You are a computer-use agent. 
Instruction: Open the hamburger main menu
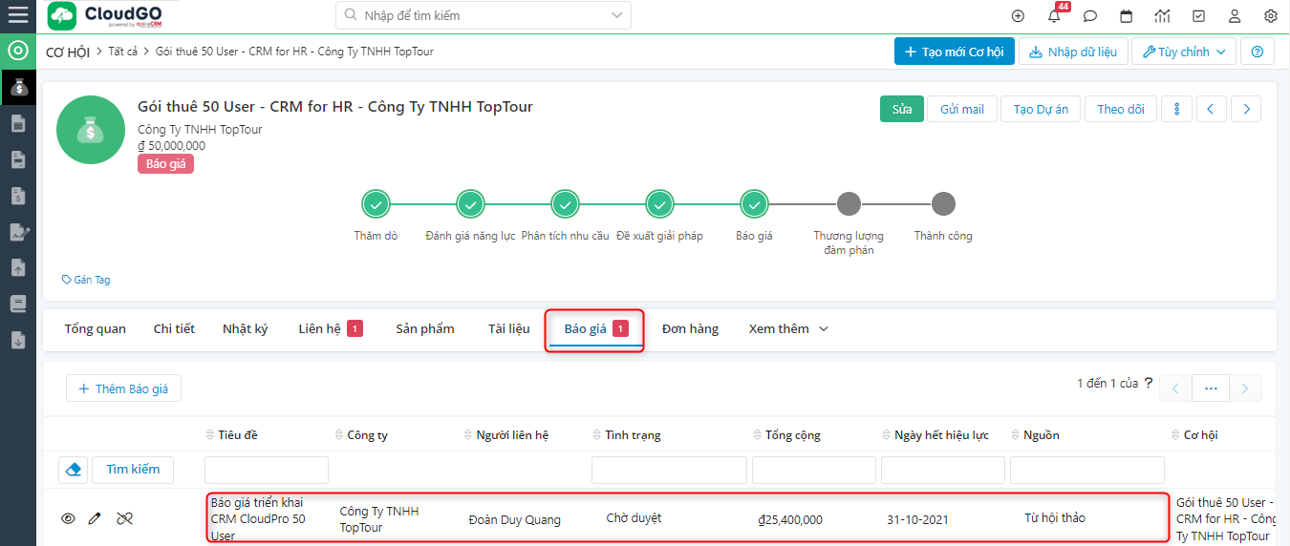18,15
